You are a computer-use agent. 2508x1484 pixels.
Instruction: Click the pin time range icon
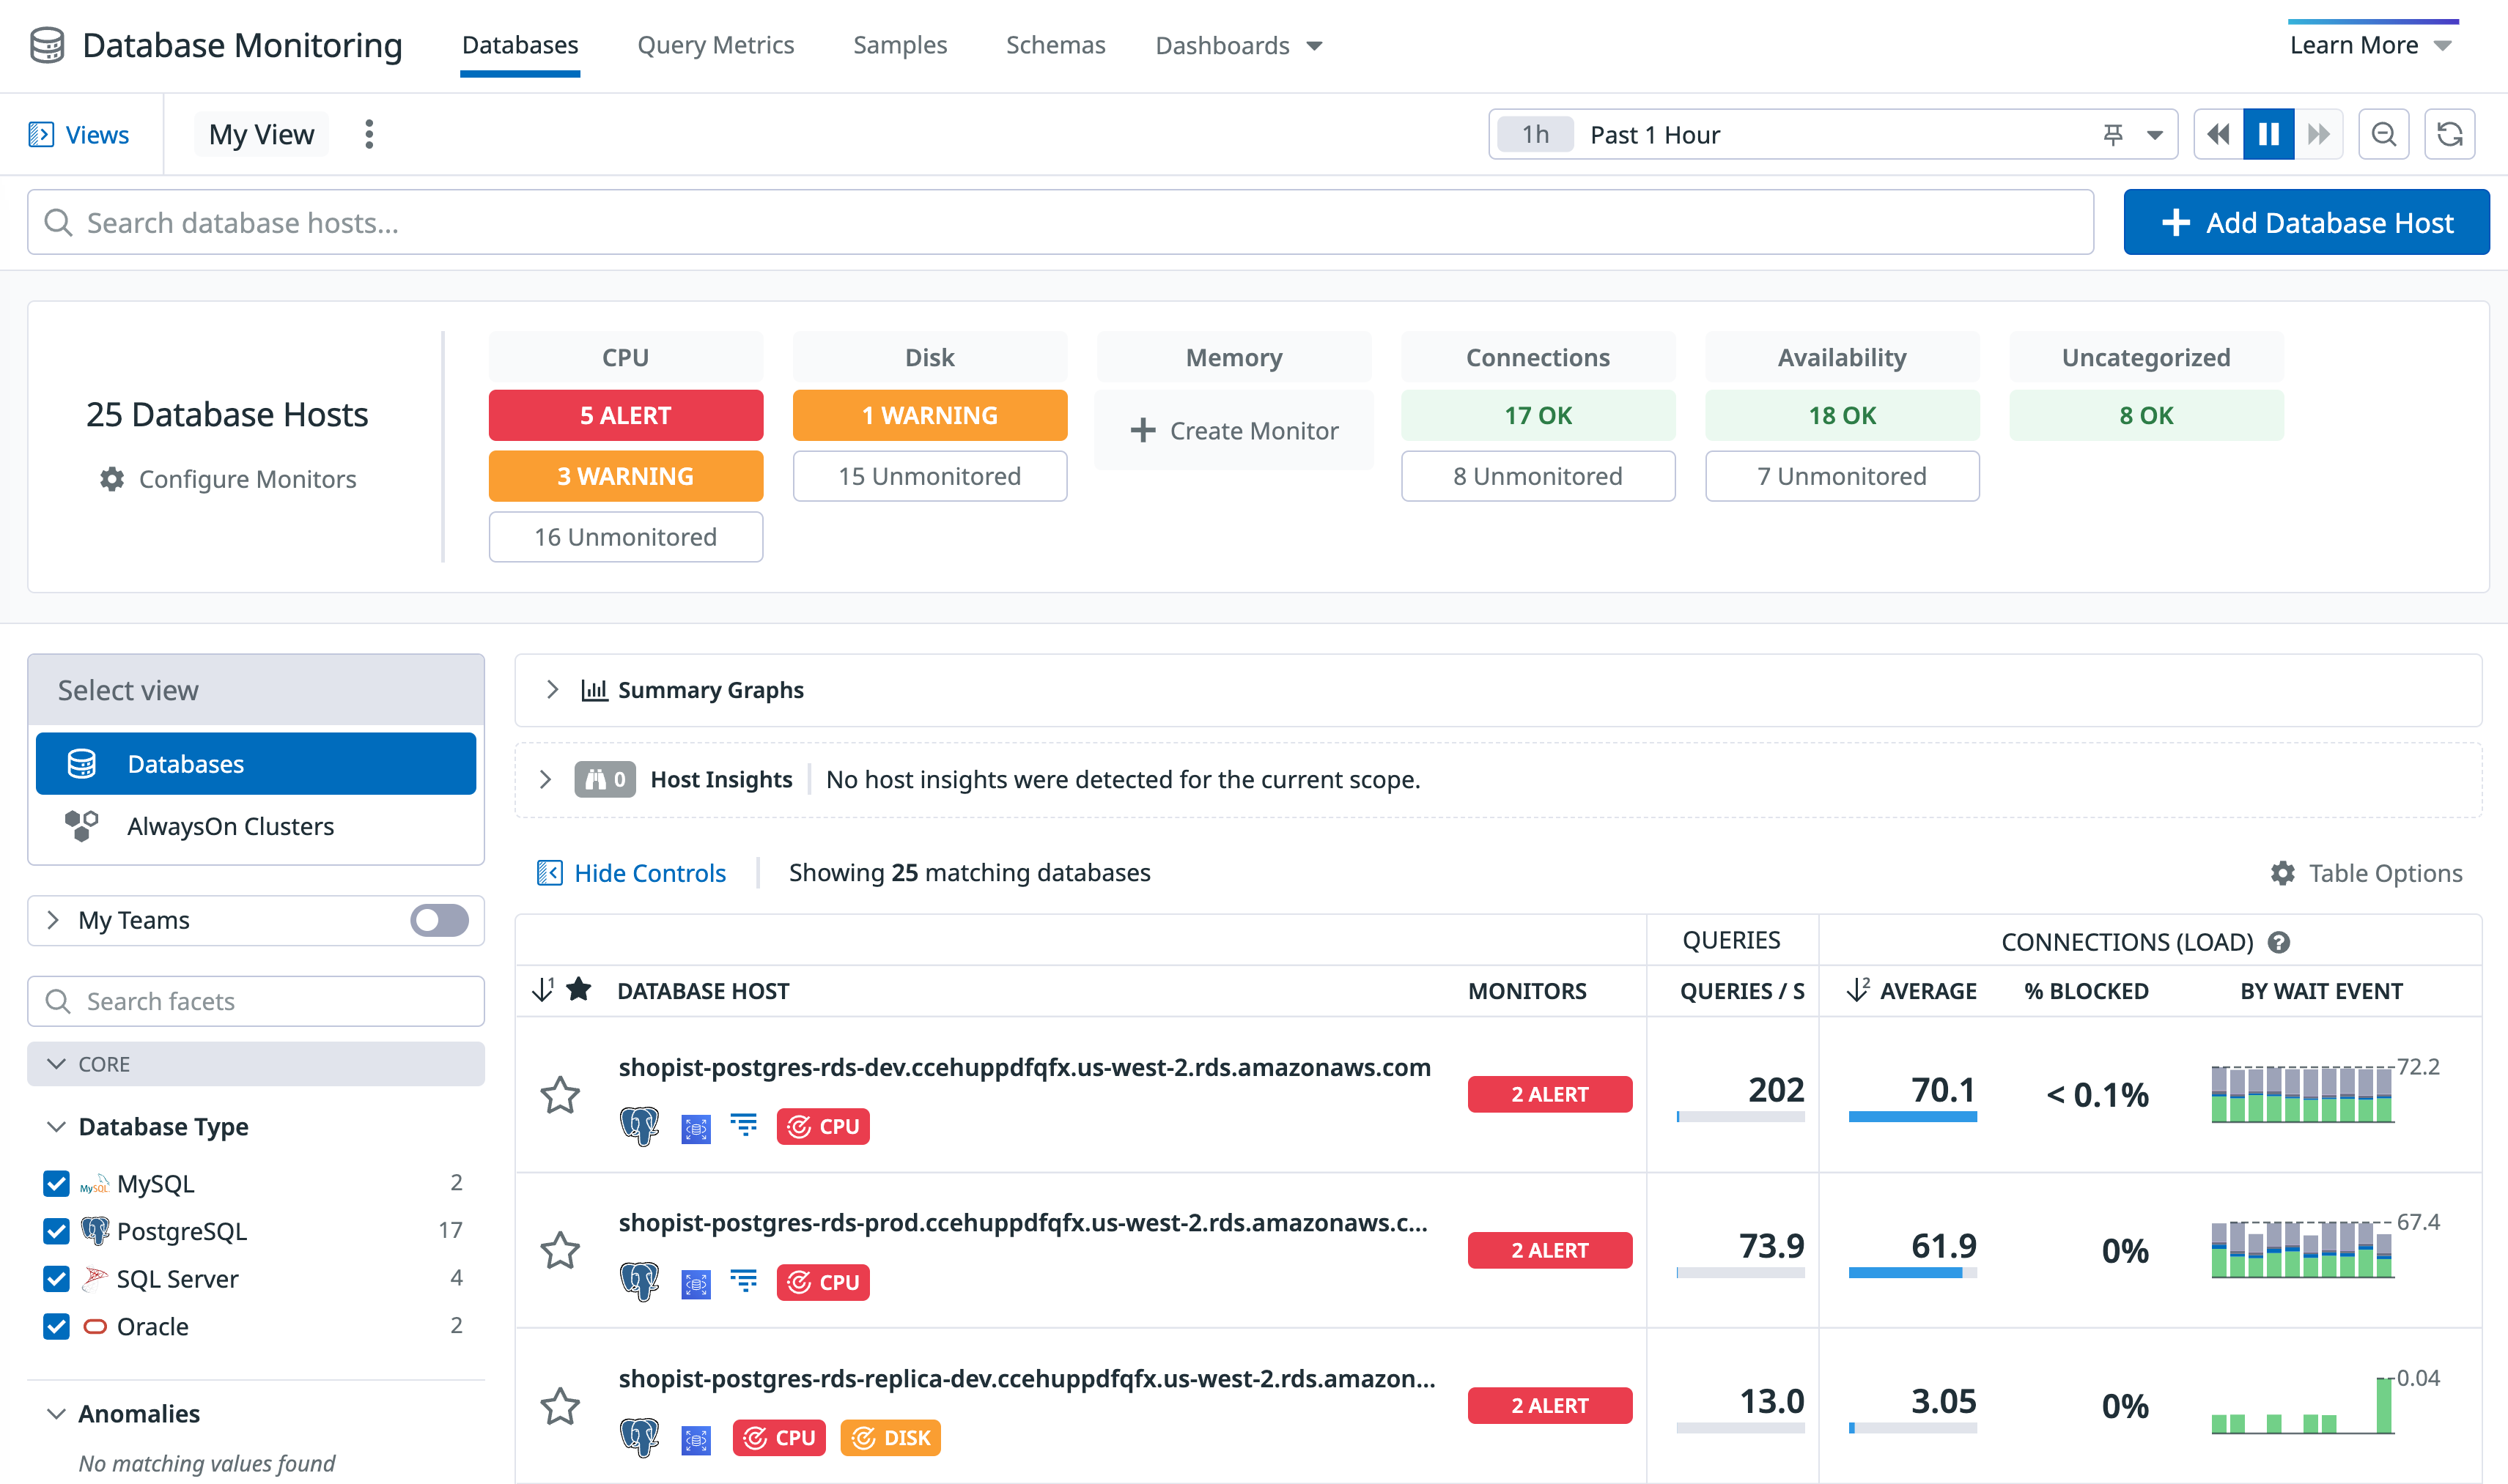[x=2113, y=134]
